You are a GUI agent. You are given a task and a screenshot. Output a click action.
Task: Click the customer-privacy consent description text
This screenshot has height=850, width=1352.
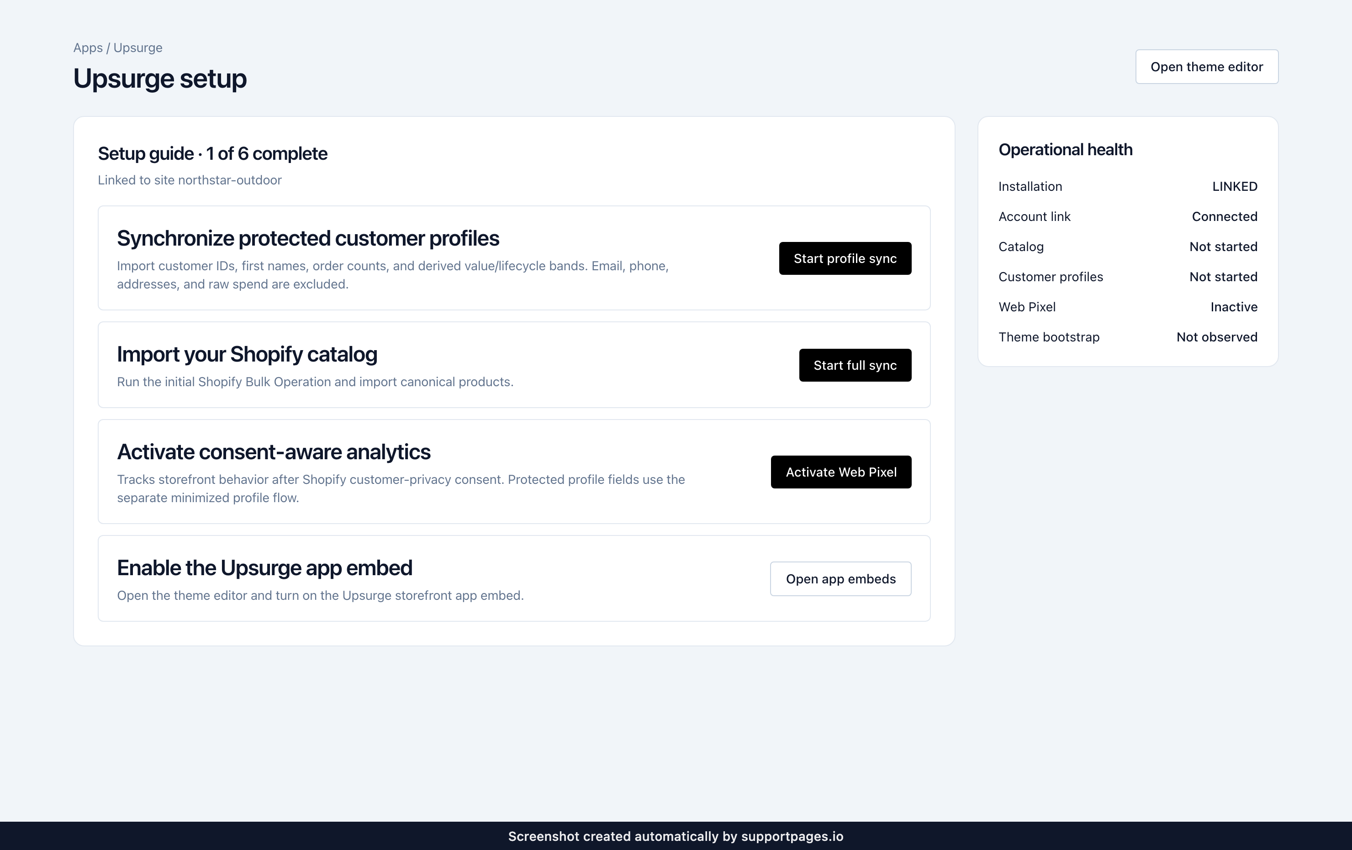(x=401, y=488)
